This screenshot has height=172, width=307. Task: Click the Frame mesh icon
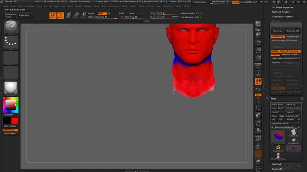coord(258,108)
